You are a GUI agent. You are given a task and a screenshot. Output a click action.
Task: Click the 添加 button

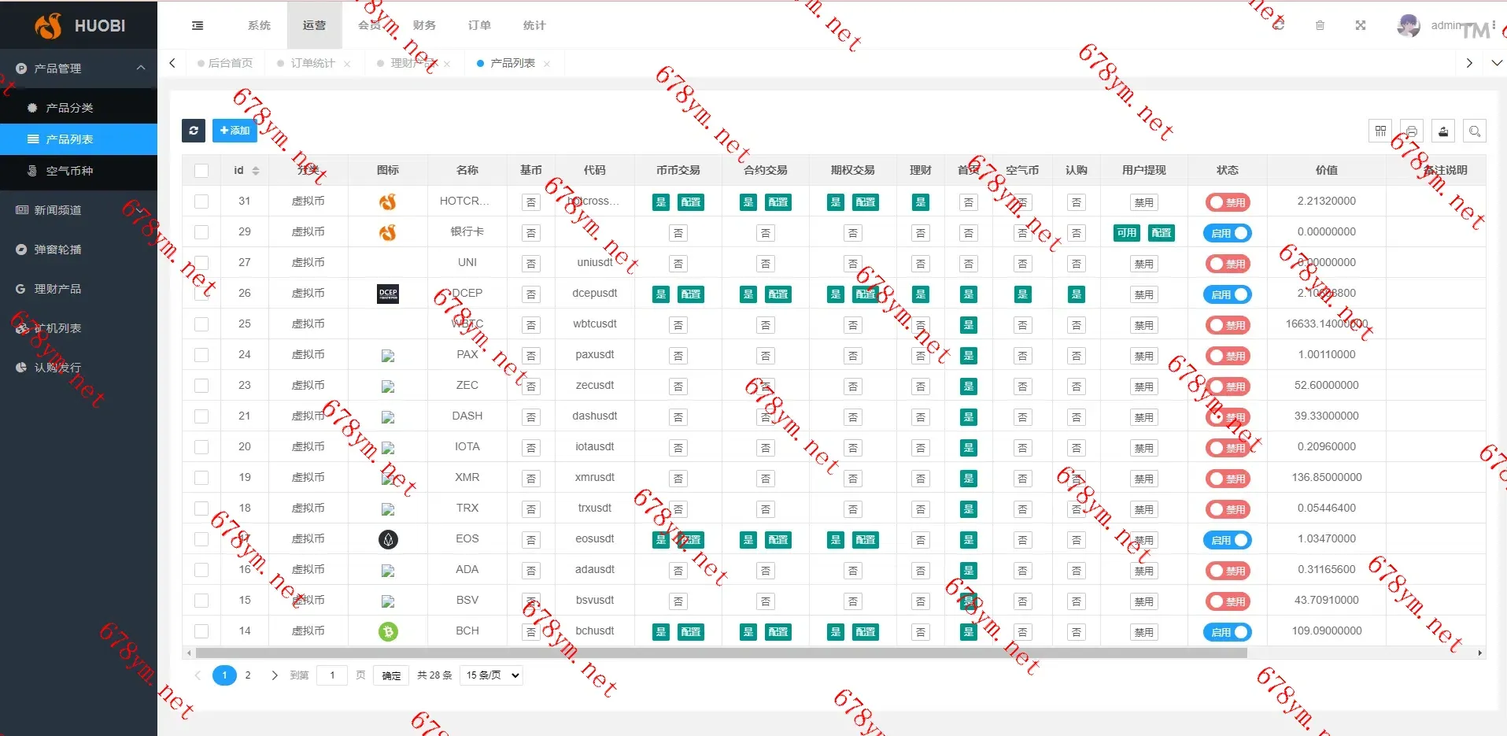235,131
